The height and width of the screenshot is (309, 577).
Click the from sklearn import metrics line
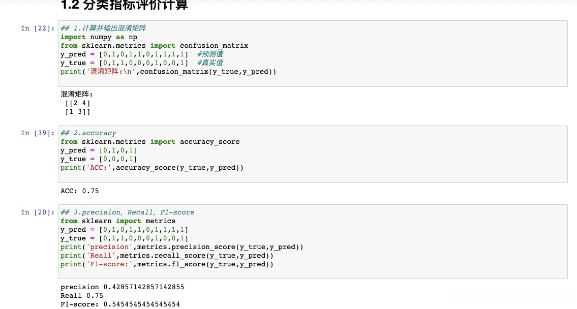pyautogui.click(x=118, y=221)
